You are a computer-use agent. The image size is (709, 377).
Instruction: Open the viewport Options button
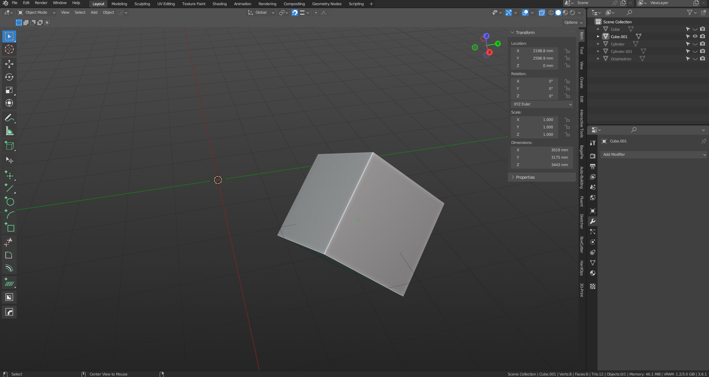pos(573,23)
